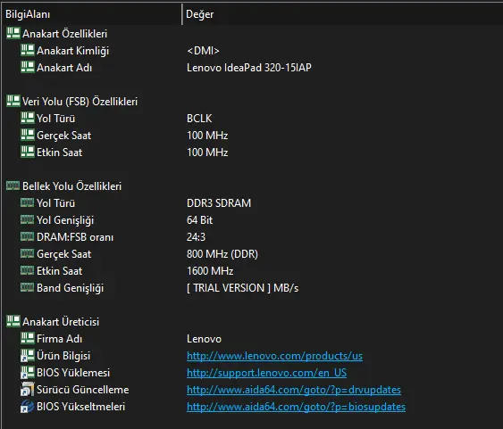Screen dimensions: 503x429
Task: Click the BIOS Yükseltmeleri icon
Action: pos(28,407)
